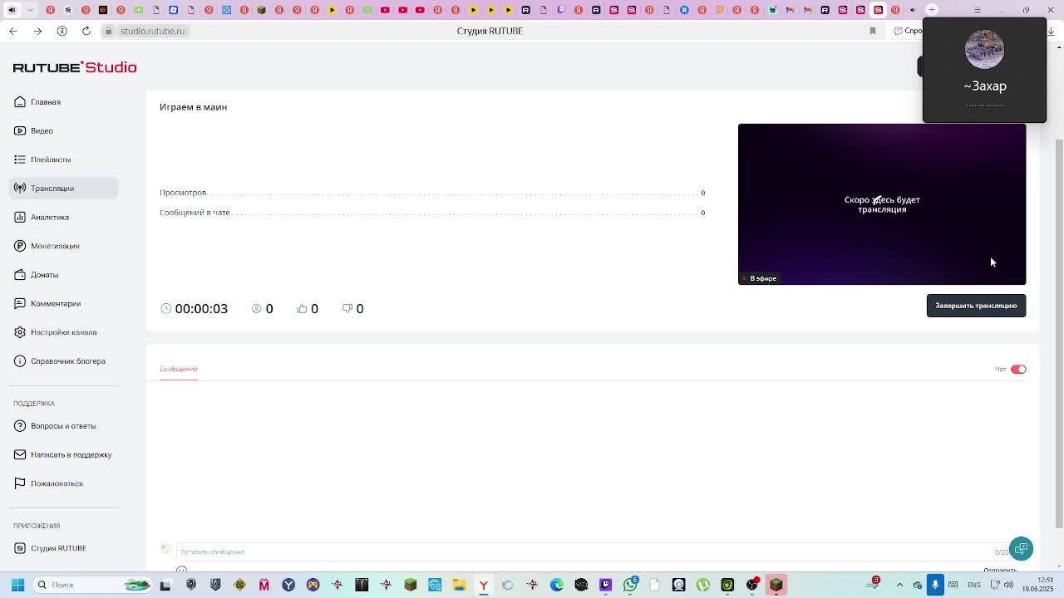This screenshot has height=598, width=1064.
Task: Open the Главная home section
Action: (46, 102)
